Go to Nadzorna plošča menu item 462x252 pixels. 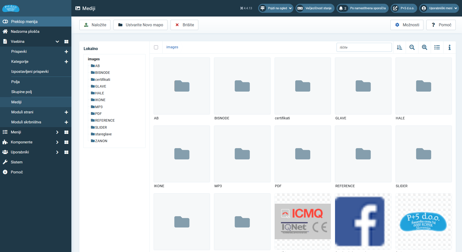tap(25, 32)
